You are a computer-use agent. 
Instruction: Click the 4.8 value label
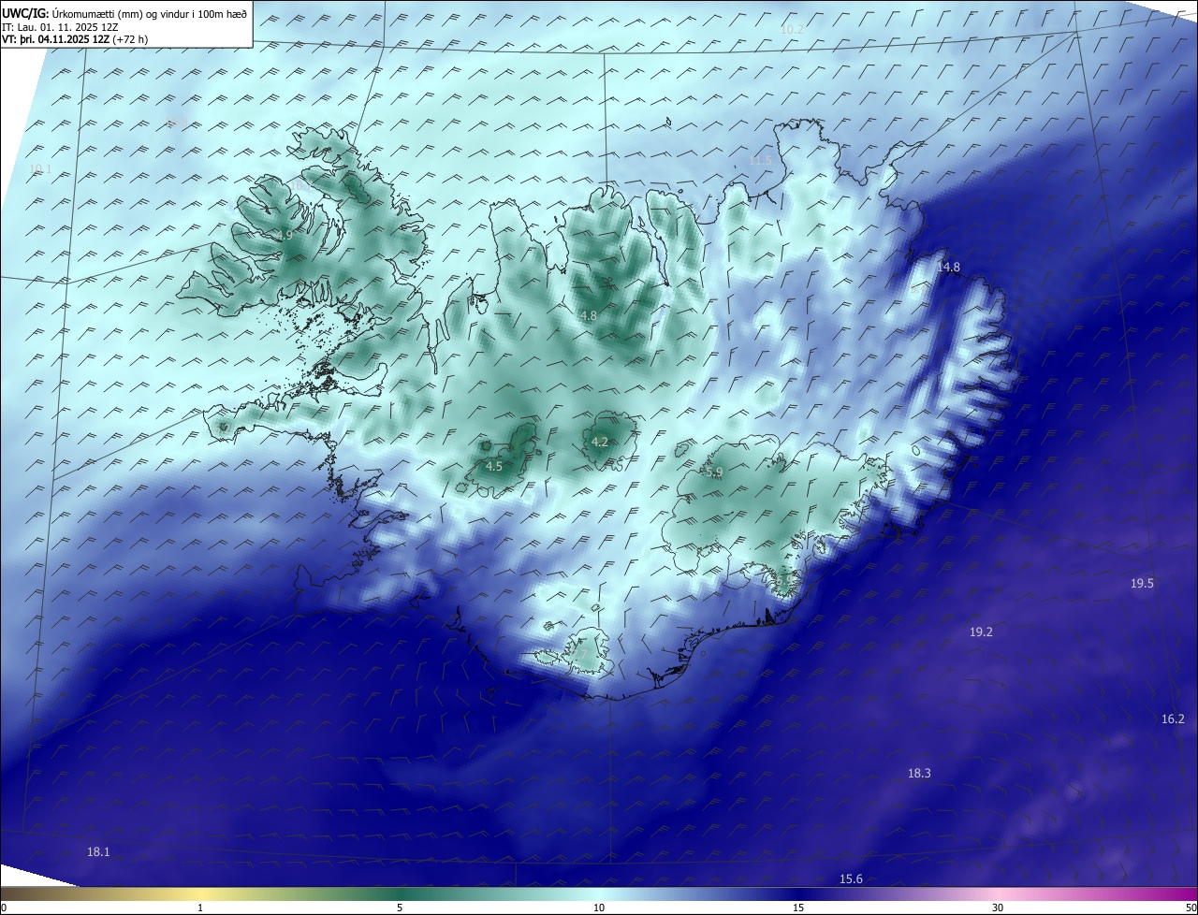(x=588, y=316)
